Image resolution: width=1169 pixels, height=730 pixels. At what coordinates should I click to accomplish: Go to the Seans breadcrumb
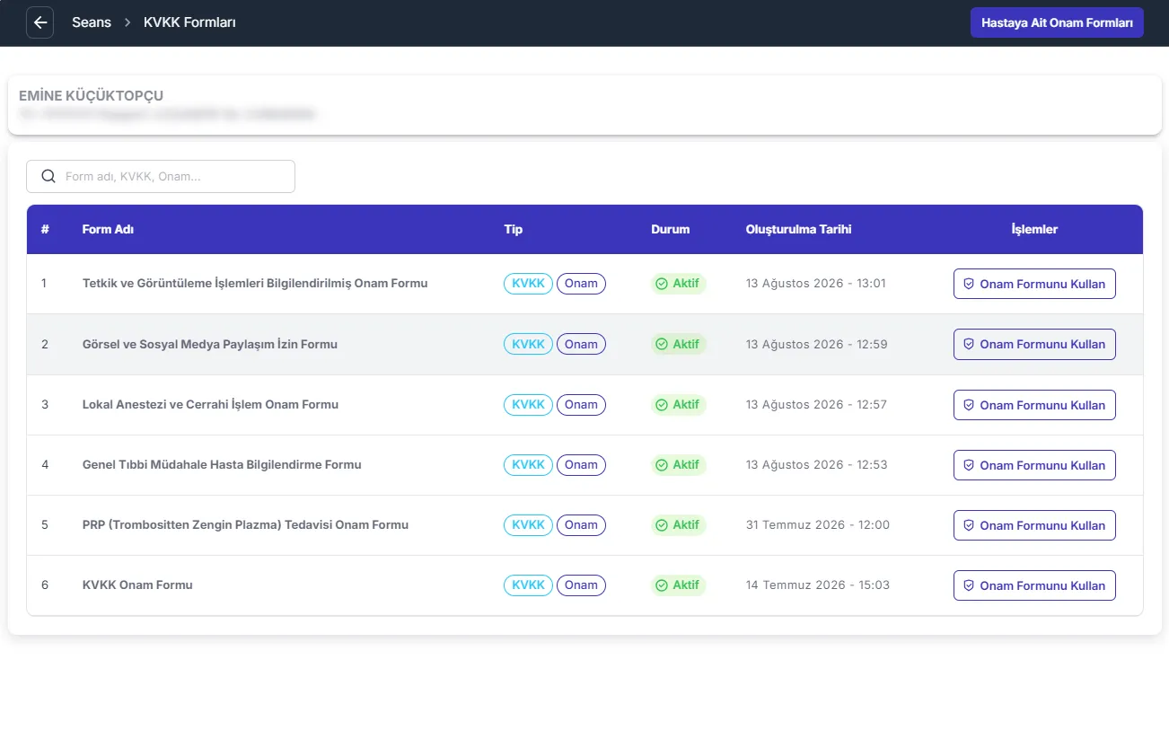pos(92,22)
